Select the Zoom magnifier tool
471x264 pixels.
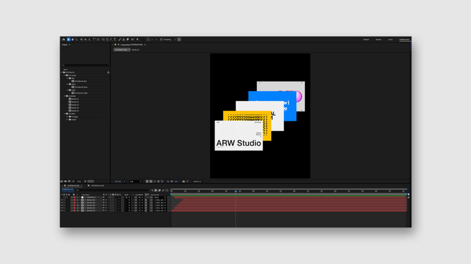click(77, 40)
